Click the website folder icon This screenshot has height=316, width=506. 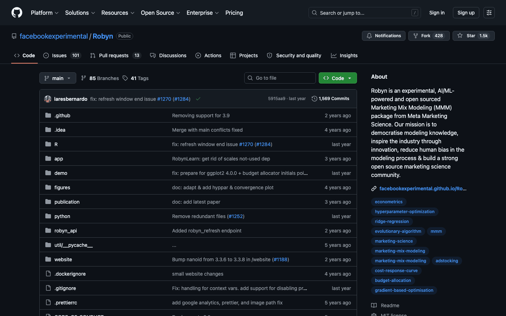(48, 259)
